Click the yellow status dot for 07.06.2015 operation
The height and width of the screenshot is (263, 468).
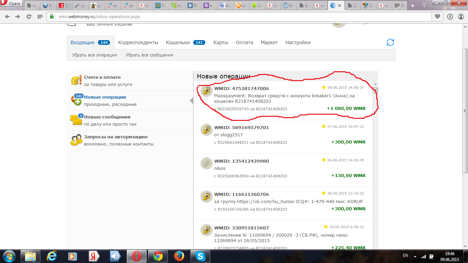323,126
